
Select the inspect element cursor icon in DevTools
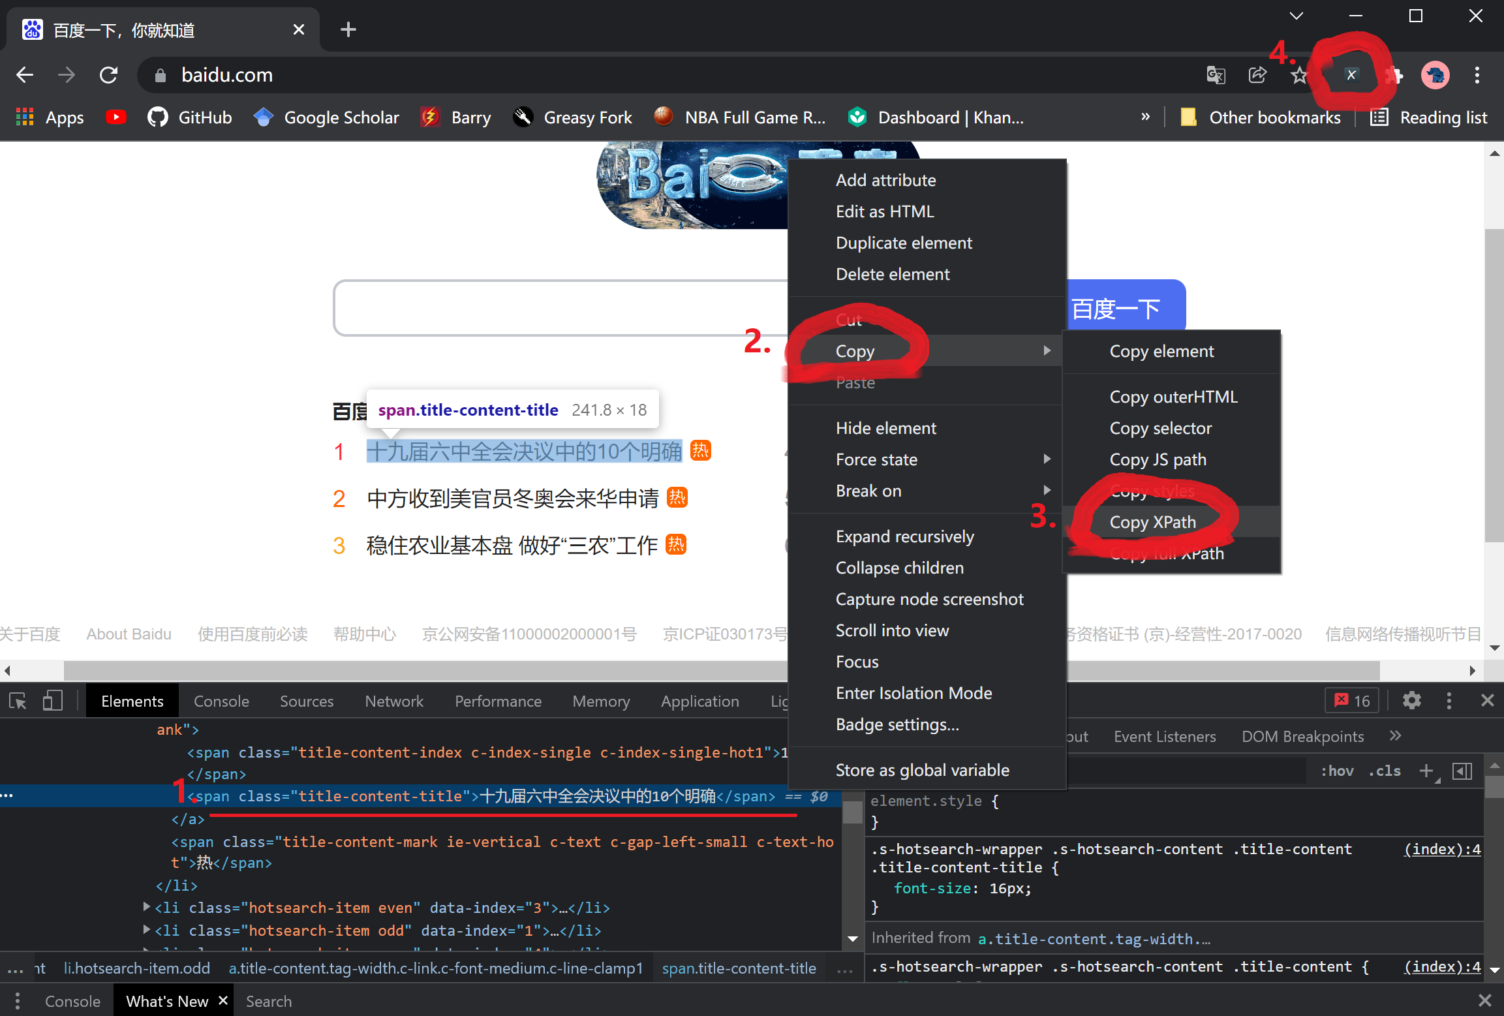(18, 700)
